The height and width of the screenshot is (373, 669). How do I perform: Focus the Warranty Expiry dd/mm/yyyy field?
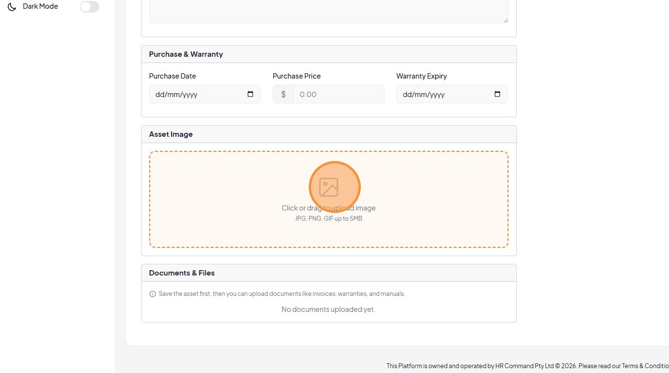442,94
